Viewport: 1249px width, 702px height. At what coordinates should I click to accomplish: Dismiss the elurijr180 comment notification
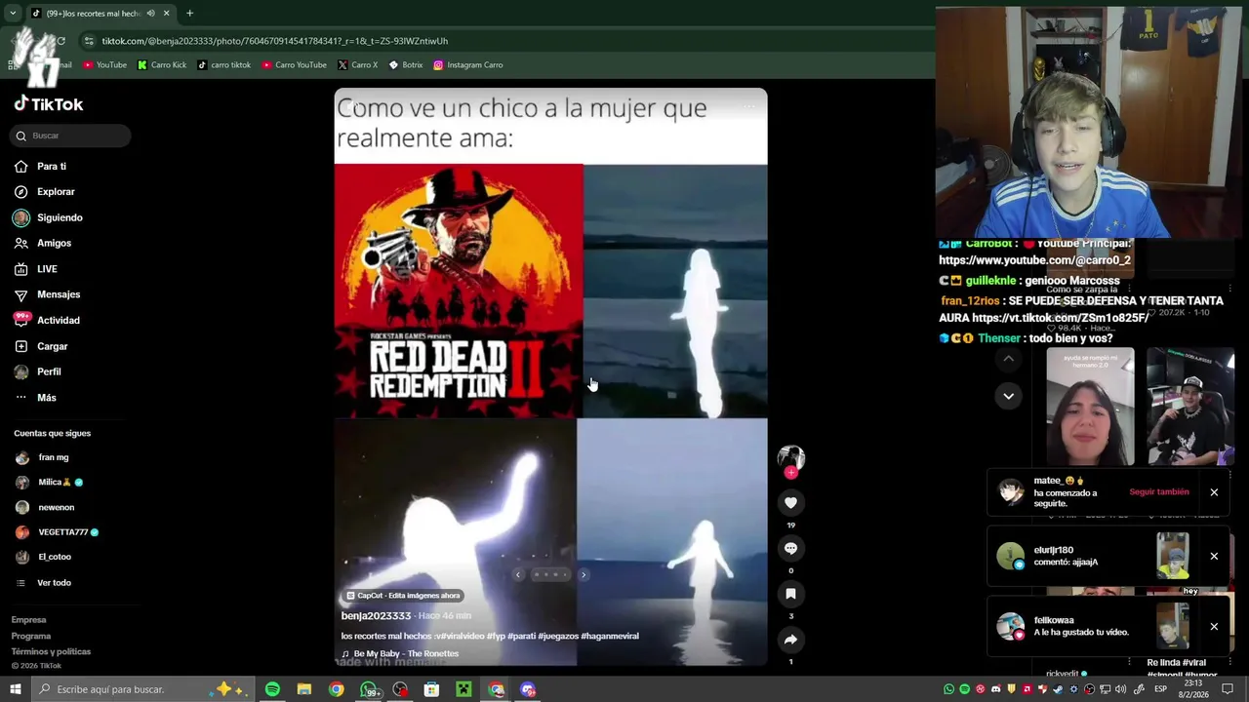[1214, 557]
